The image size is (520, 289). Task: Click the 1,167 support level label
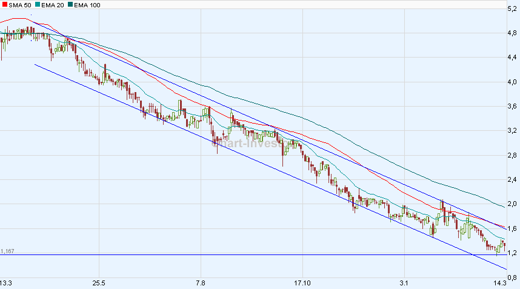pyautogui.click(x=7, y=251)
